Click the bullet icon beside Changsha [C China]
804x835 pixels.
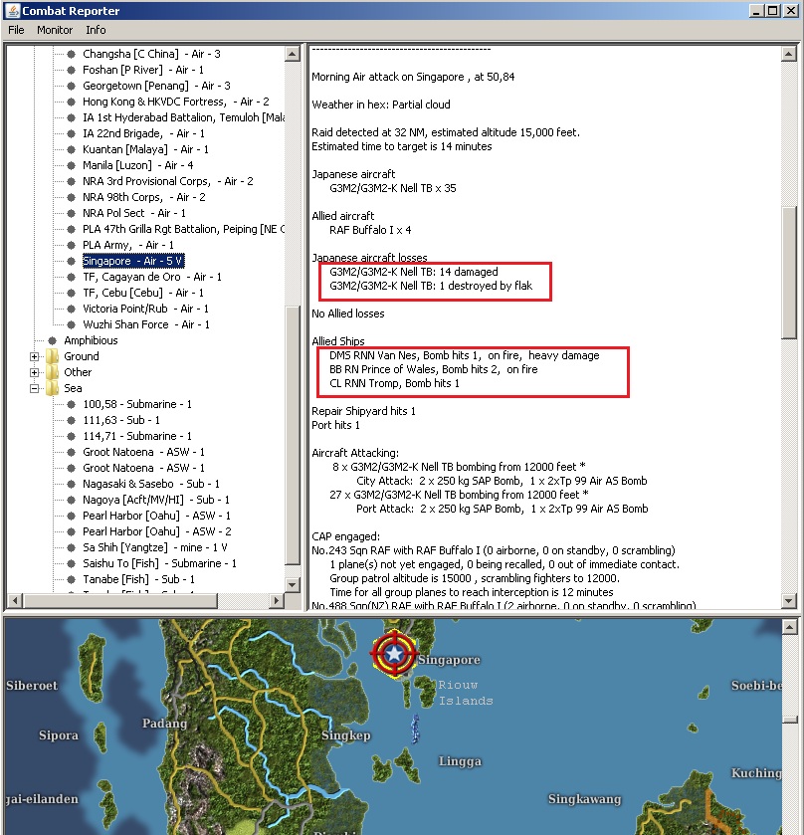[71, 54]
